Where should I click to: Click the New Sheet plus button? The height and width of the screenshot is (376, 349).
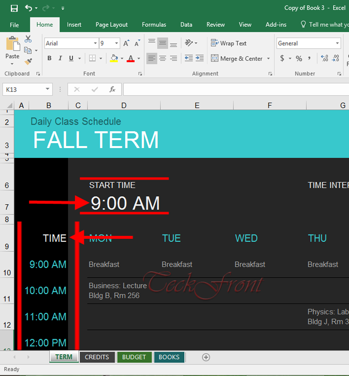click(206, 357)
